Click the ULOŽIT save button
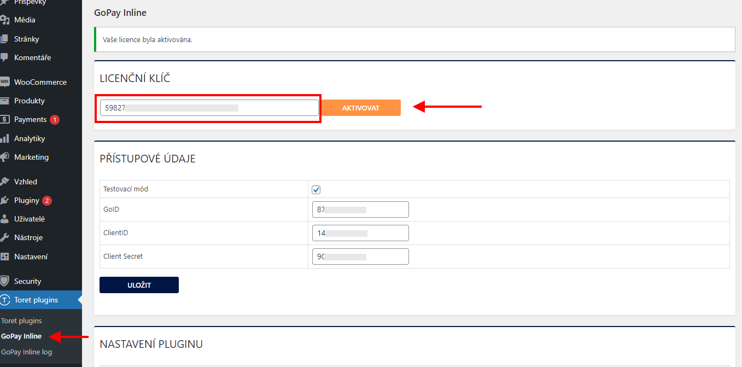 click(139, 285)
